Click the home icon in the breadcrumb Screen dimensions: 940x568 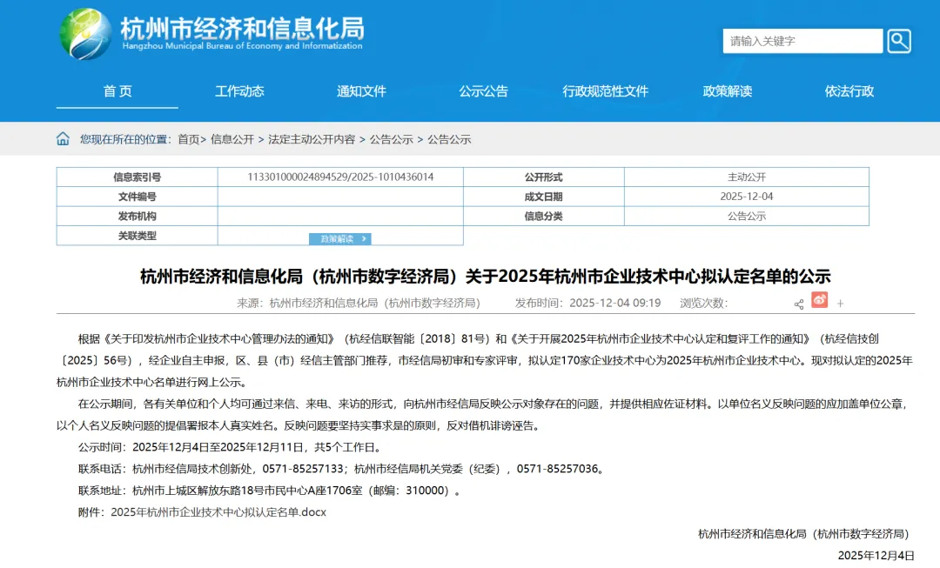pos(63,139)
